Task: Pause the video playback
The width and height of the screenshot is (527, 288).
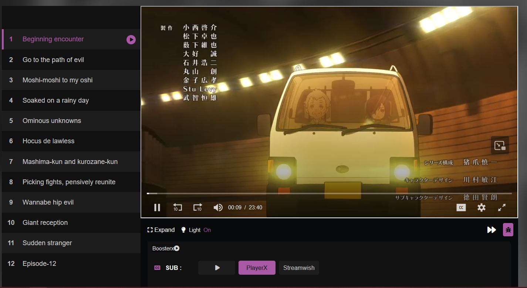Action: [157, 208]
